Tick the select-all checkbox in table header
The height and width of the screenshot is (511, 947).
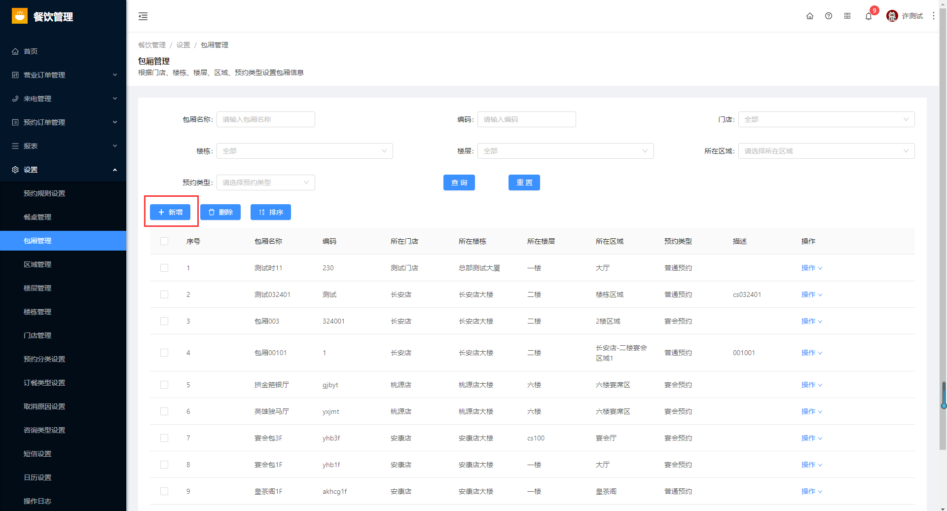[164, 241]
